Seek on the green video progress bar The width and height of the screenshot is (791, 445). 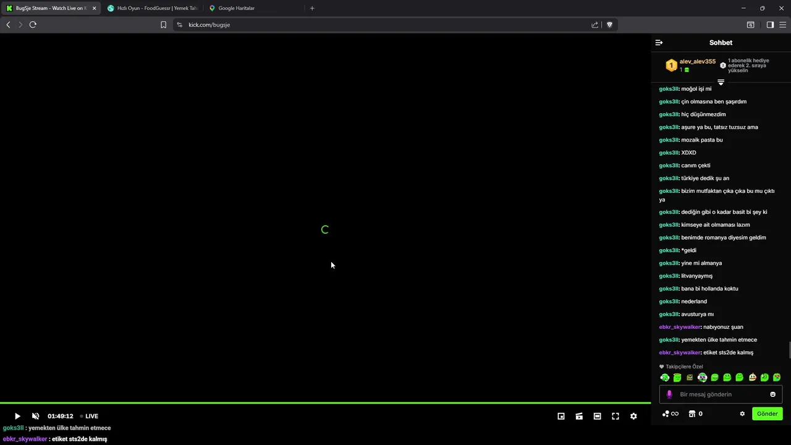point(325,403)
